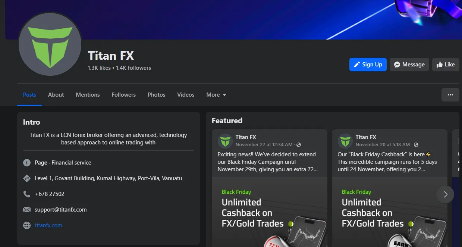Open Titan FX name on November 27 post

[246, 137]
